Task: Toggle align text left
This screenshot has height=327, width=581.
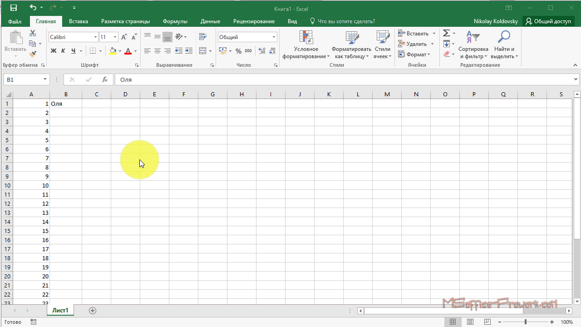Action: [148, 51]
